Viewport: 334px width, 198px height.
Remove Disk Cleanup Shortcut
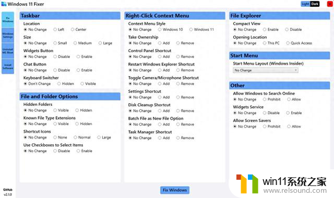185,110
